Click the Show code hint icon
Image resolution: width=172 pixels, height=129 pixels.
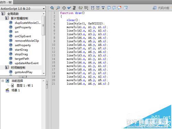[x=80, y=8]
